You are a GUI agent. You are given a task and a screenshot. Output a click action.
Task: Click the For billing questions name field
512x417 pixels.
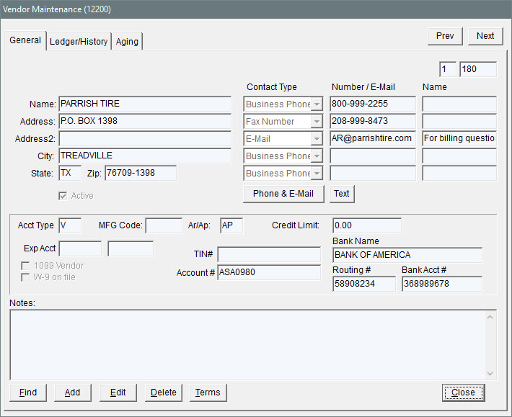[x=459, y=138]
